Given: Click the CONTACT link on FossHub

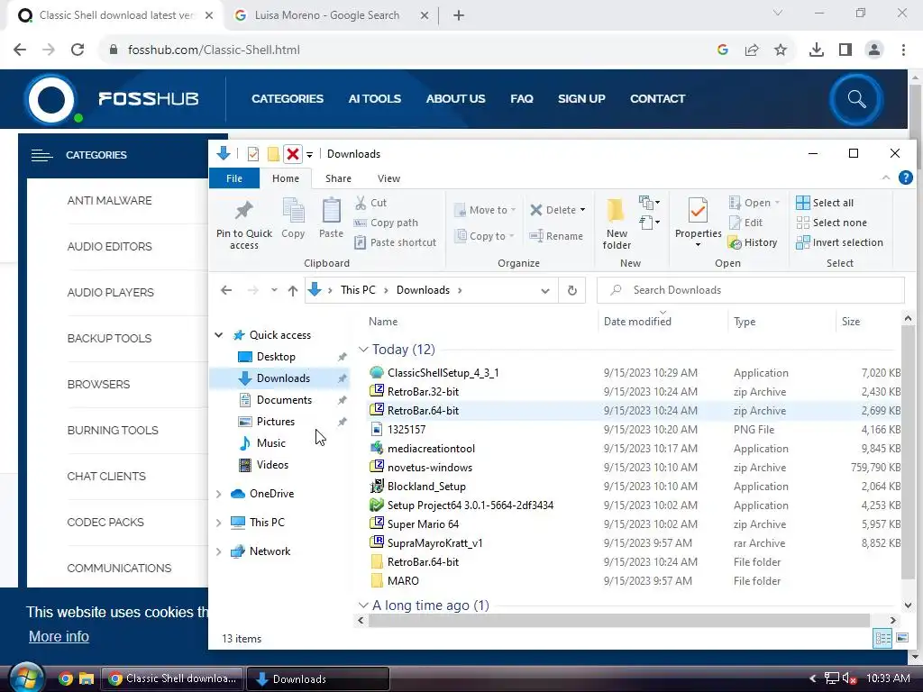Looking at the screenshot, I should point(657,99).
